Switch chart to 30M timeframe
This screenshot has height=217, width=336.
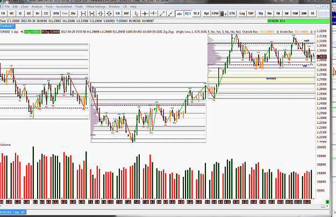coord(304,13)
